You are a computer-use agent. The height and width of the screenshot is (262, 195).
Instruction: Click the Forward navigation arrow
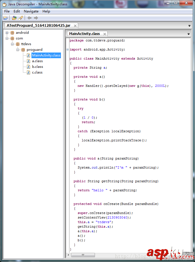[x=36, y=18]
